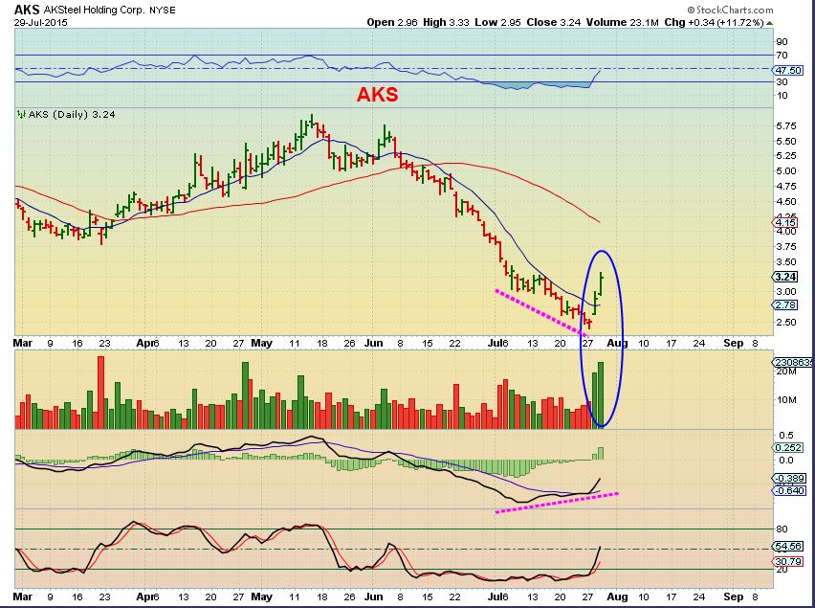Select the Close 3.24 header value
This screenshot has width=815, height=608.
[554, 22]
